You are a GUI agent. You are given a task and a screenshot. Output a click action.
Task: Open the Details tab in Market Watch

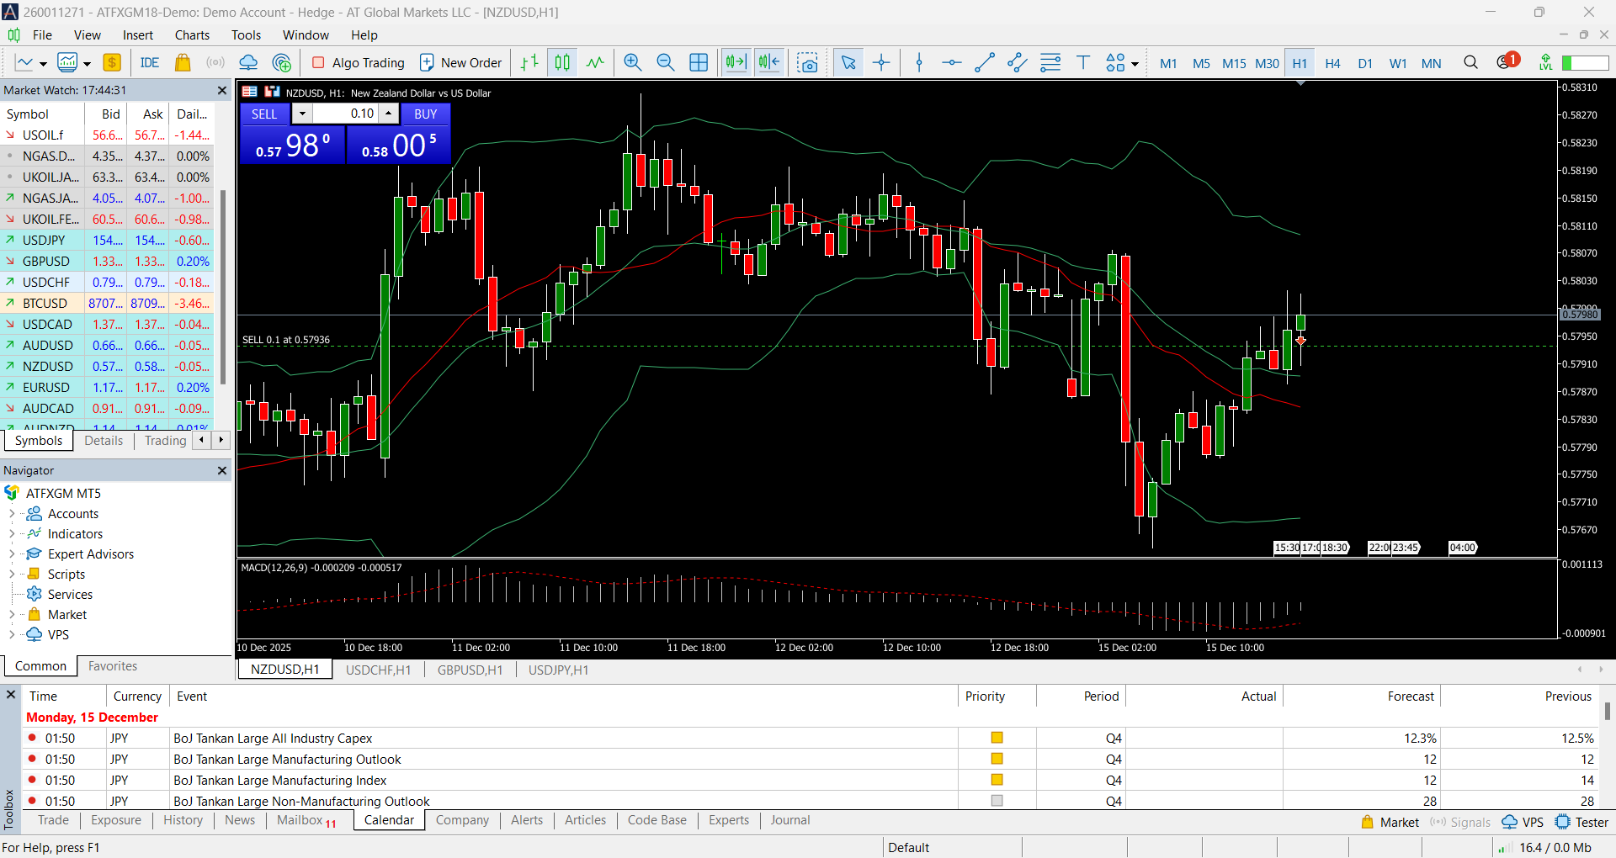pyautogui.click(x=104, y=440)
